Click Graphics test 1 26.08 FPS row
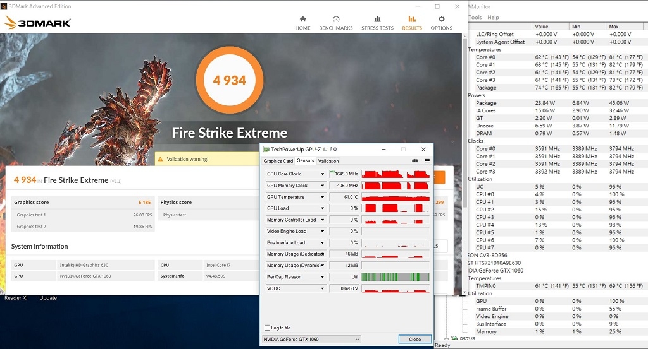 [x=83, y=215]
